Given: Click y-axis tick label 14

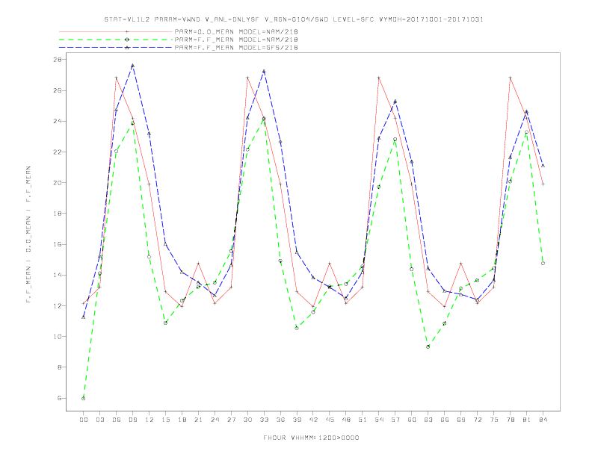Looking at the screenshot, I should 58,276.
